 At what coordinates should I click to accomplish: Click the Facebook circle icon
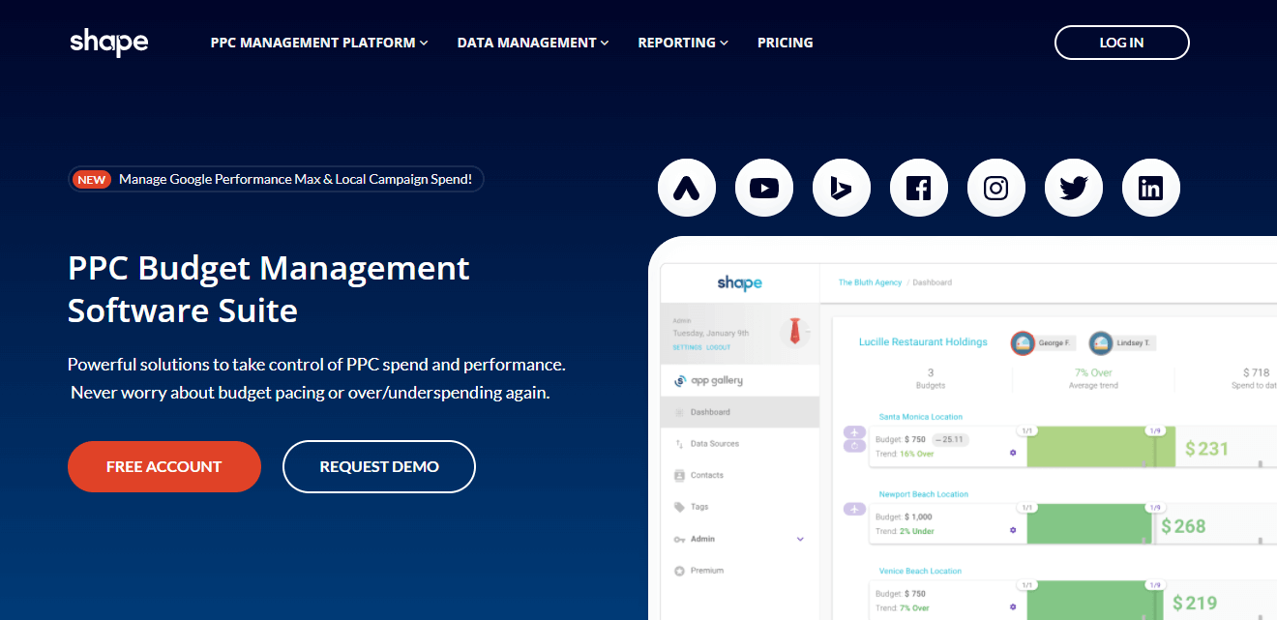pyautogui.click(x=919, y=188)
